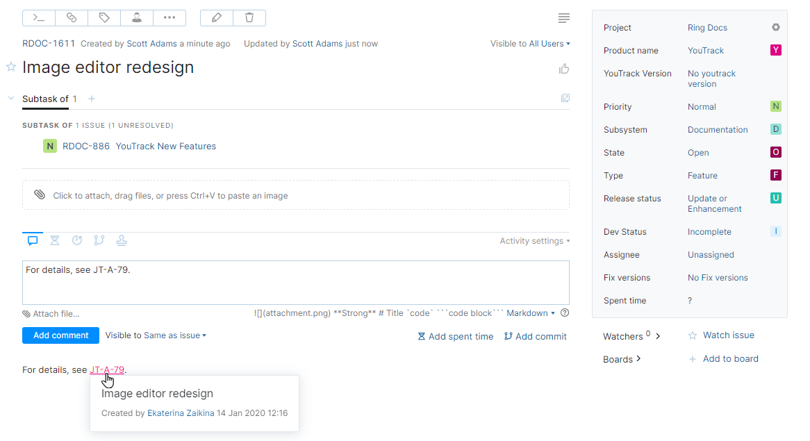Select the add tag icon
810x441 pixels.
point(104,17)
